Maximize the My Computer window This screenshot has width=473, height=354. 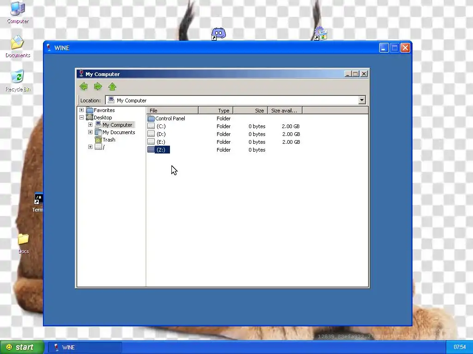pos(356,74)
